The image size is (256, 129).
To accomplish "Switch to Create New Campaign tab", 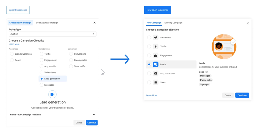I will pos(20,23).
